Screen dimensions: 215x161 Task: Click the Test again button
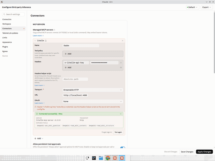118,132
